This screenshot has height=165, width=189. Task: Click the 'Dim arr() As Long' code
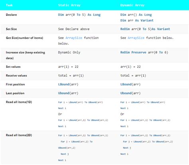point(136,15)
